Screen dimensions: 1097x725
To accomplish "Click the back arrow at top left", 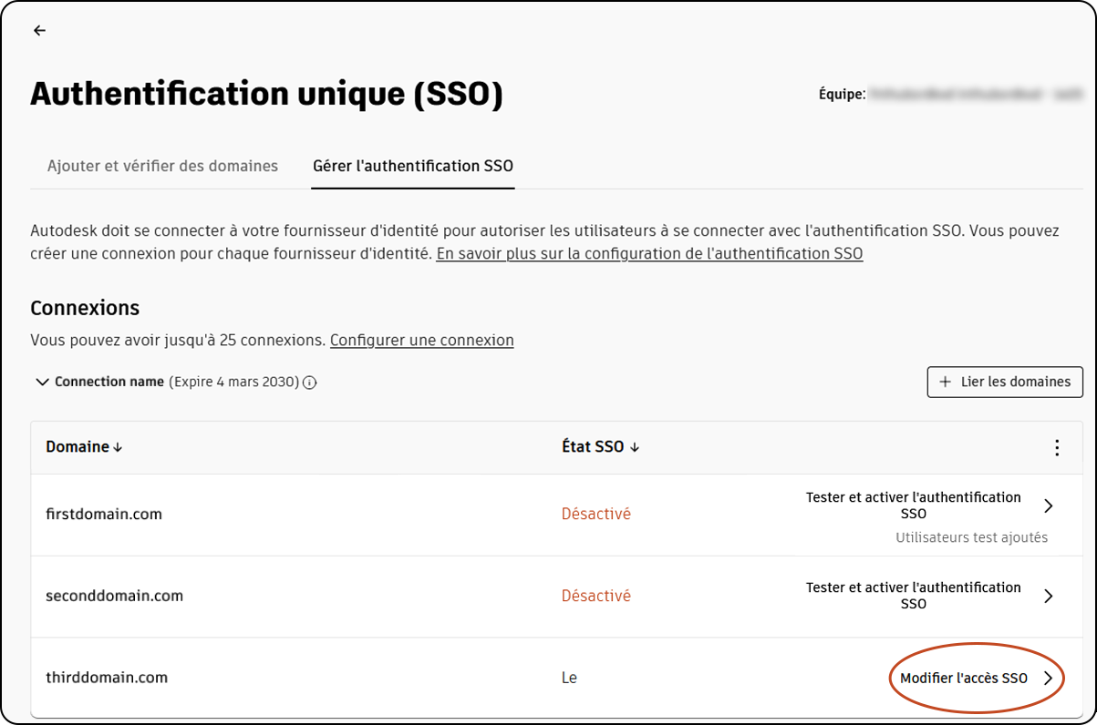I will 39,30.
